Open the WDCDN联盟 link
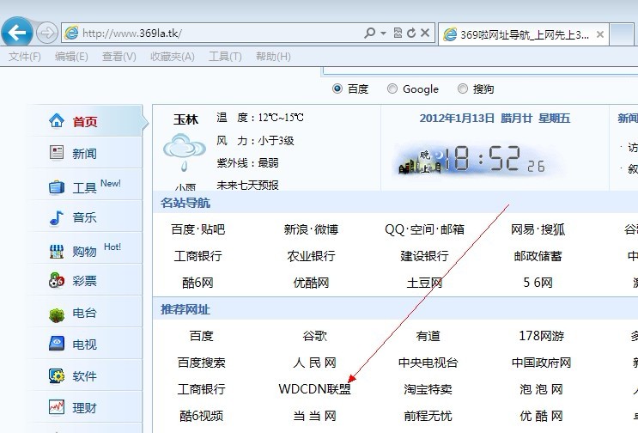The height and width of the screenshot is (433, 638). [314, 389]
